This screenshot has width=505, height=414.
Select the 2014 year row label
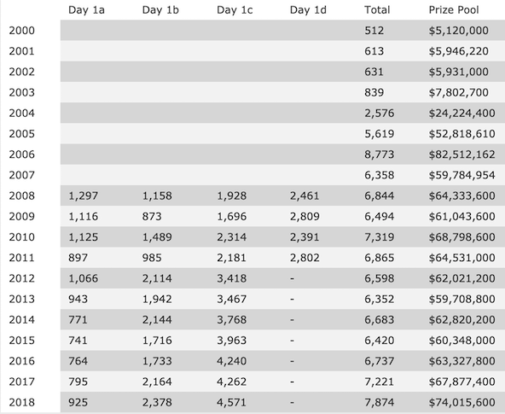pyautogui.click(x=21, y=320)
